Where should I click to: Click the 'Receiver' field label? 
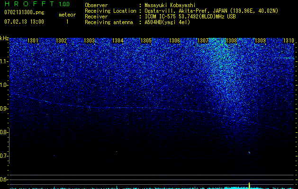point(96,17)
